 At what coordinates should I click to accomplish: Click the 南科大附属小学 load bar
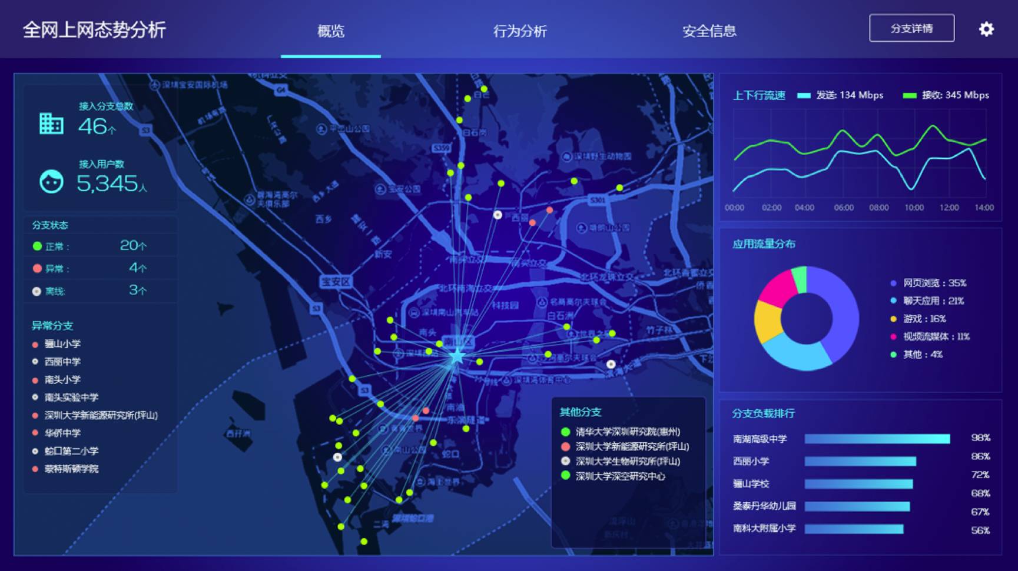click(x=854, y=529)
